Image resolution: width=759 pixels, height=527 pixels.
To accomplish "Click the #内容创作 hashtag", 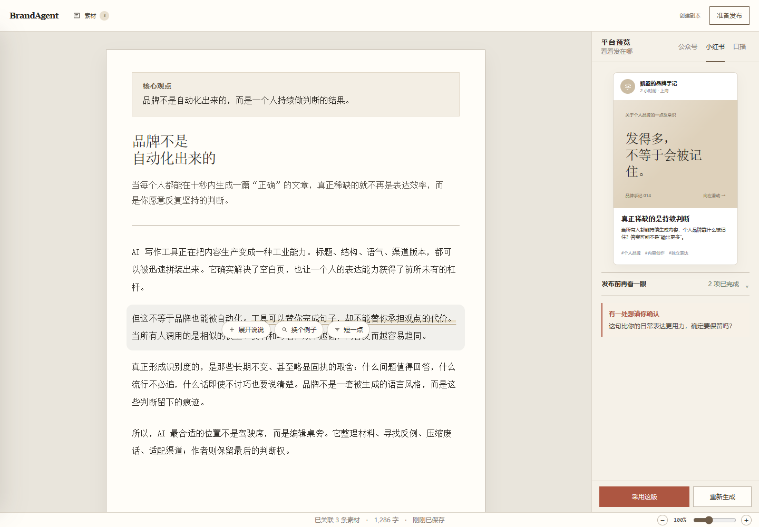I will click(655, 253).
